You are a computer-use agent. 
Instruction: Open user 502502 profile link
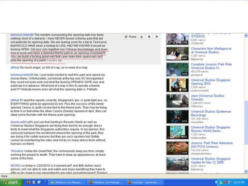coord(15,165)
